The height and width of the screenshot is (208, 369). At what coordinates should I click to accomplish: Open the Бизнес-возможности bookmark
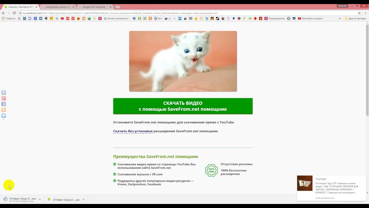tap(117, 18)
